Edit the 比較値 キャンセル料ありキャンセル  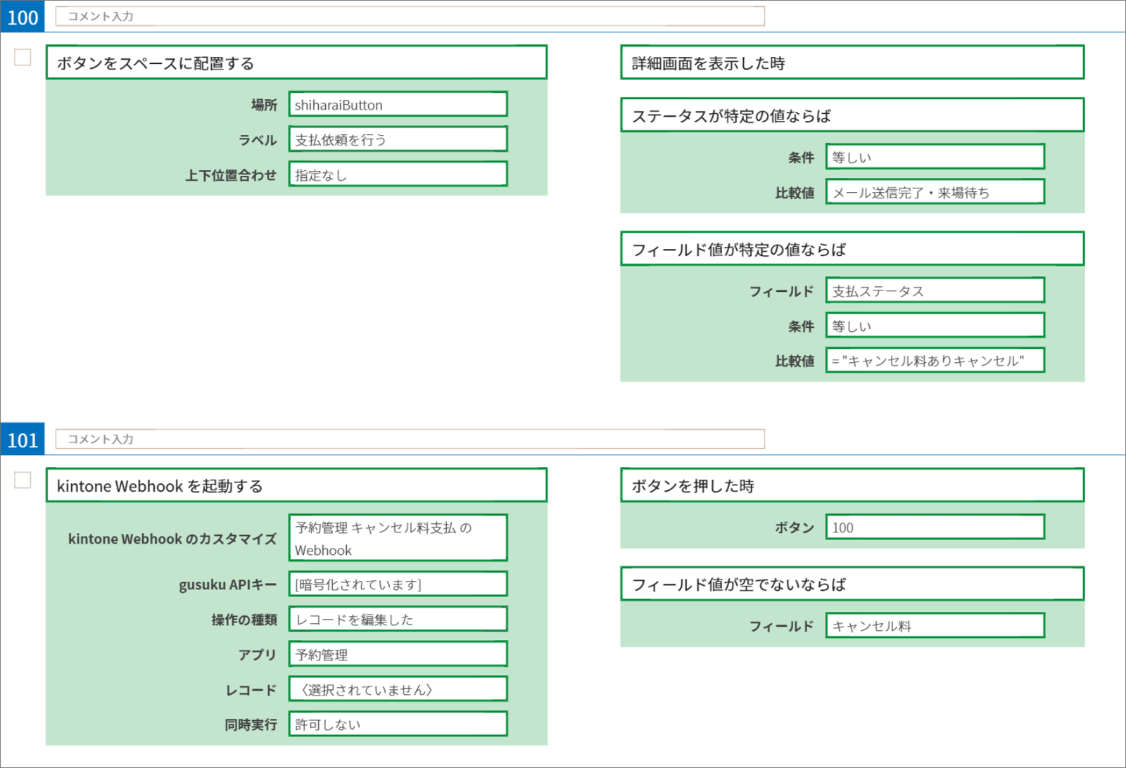click(935, 360)
